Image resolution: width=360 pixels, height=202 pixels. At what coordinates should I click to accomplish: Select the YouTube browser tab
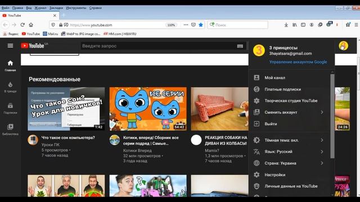point(29,16)
